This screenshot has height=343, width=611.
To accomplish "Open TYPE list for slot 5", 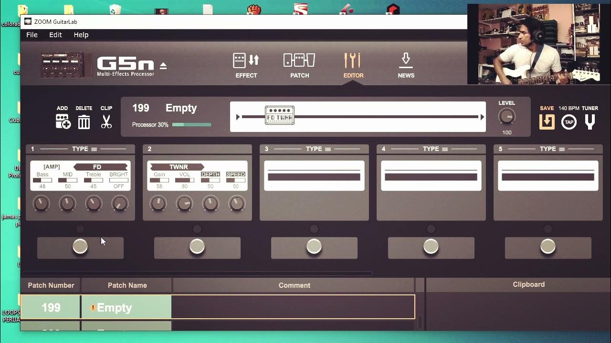I will pos(552,149).
